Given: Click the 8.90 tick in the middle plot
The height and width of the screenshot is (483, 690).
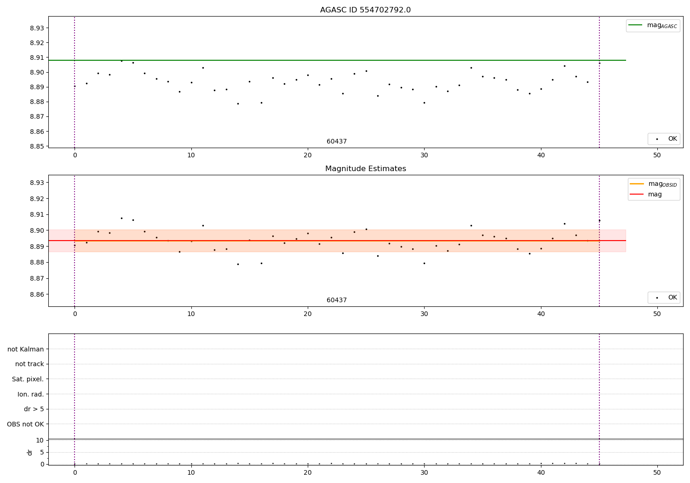Looking at the screenshot, I should coord(37,230).
